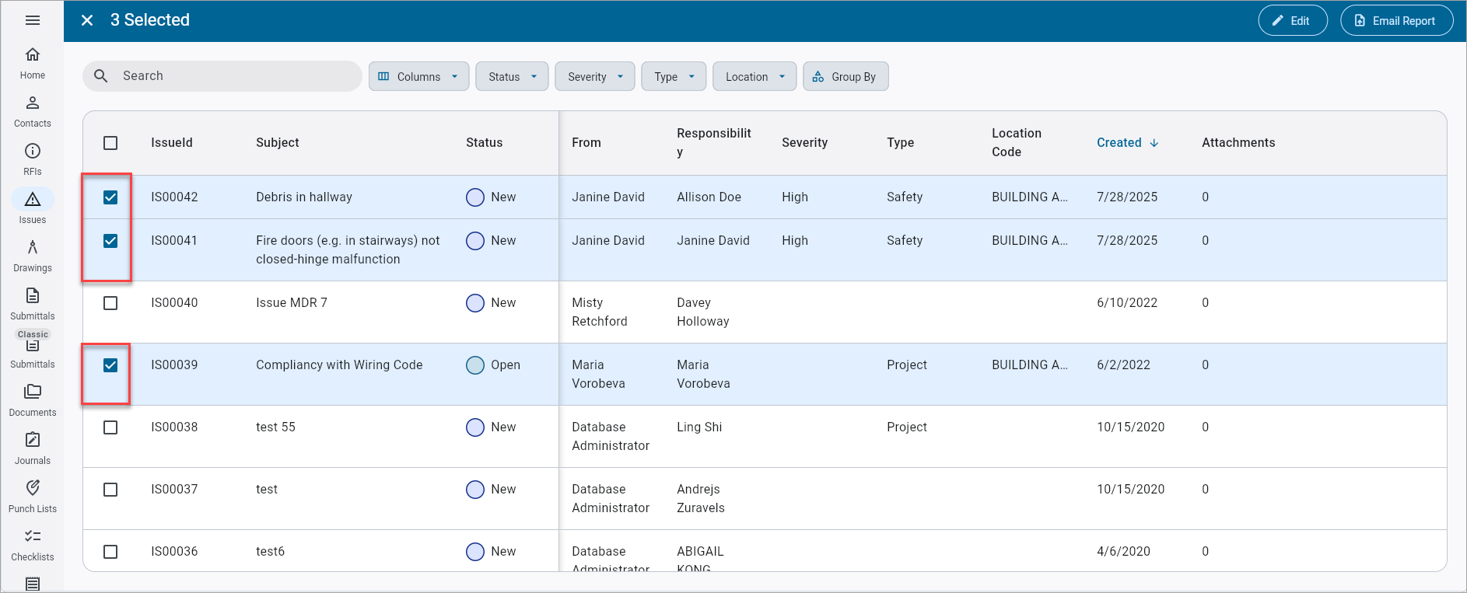This screenshot has width=1467, height=593.
Task: Open the Columns dropdown
Action: [x=418, y=76]
